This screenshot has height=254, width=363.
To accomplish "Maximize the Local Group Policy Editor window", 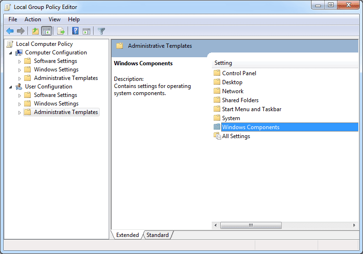I will coord(331,5).
